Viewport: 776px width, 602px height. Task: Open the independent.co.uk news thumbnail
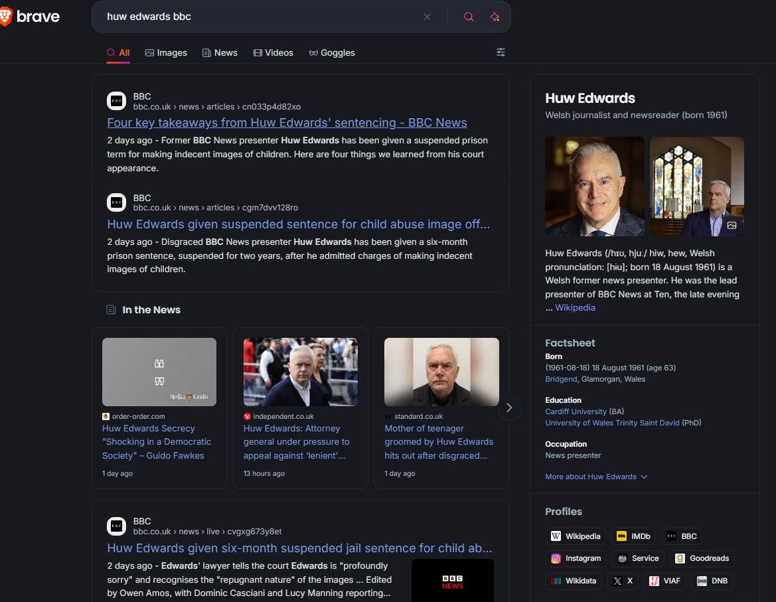tap(301, 372)
